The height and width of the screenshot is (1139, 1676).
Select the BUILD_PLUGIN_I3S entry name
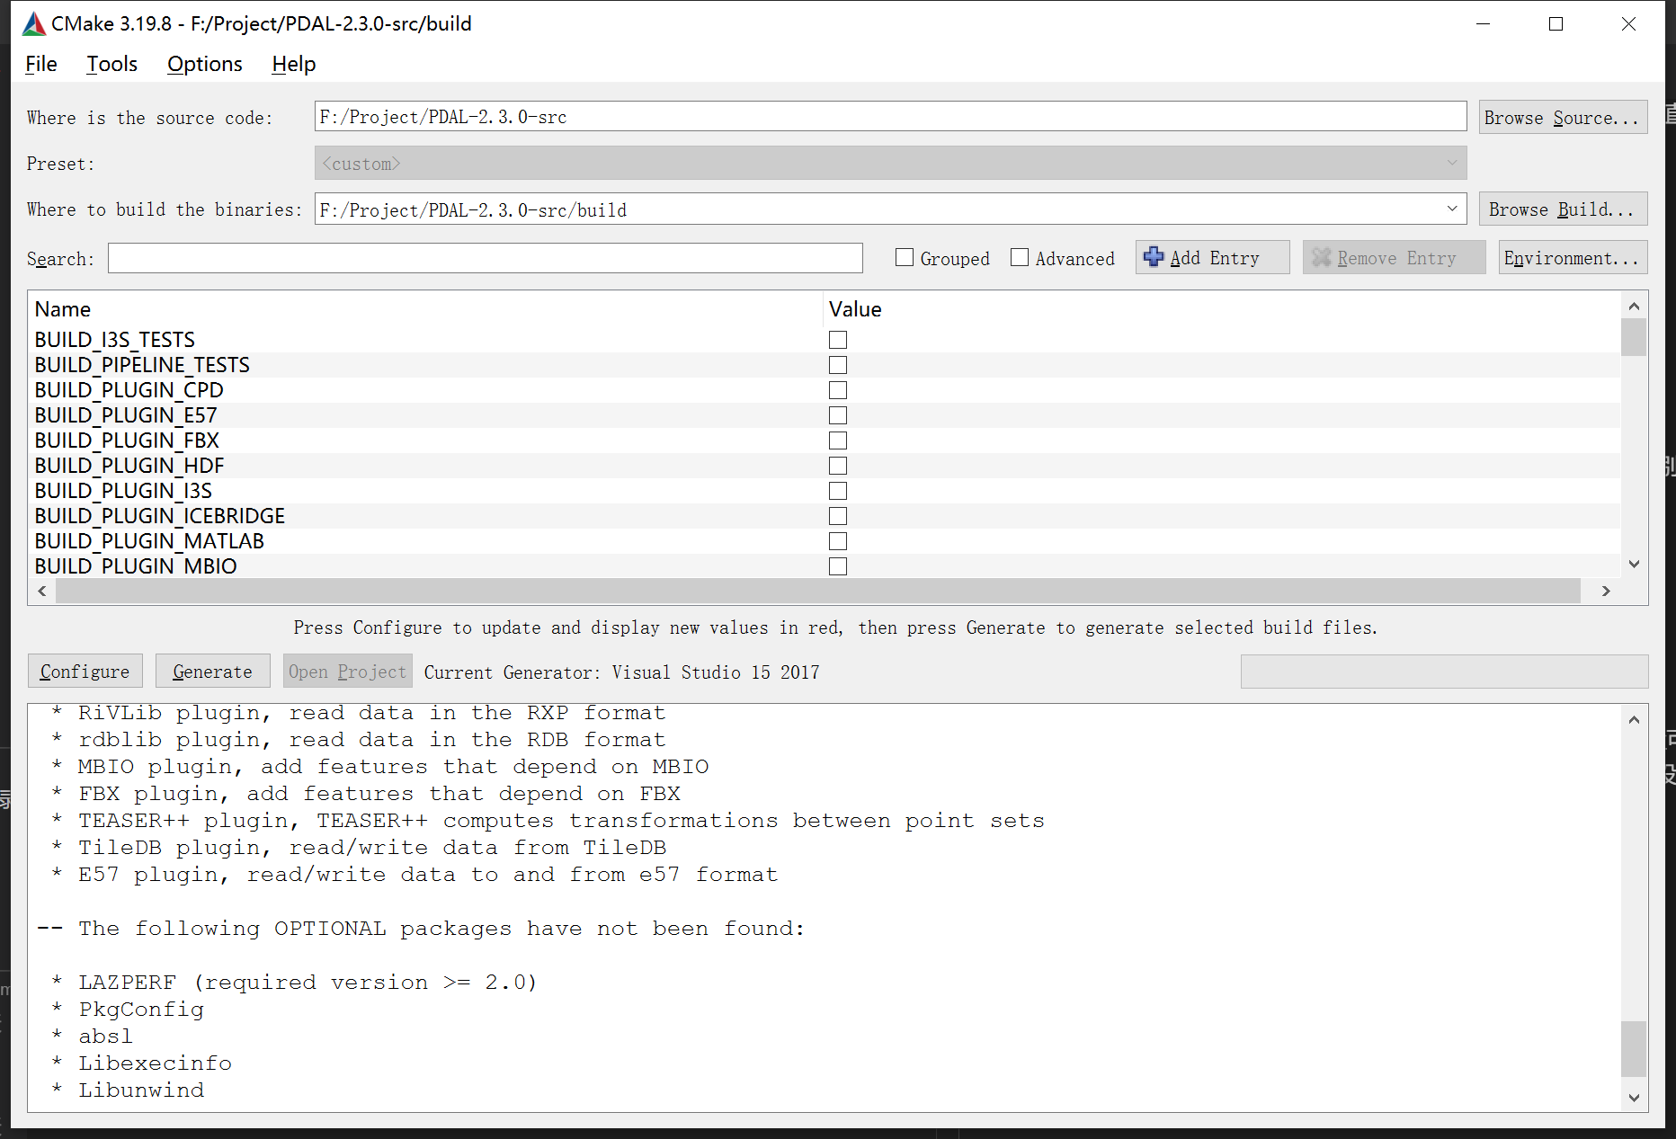coord(123,491)
